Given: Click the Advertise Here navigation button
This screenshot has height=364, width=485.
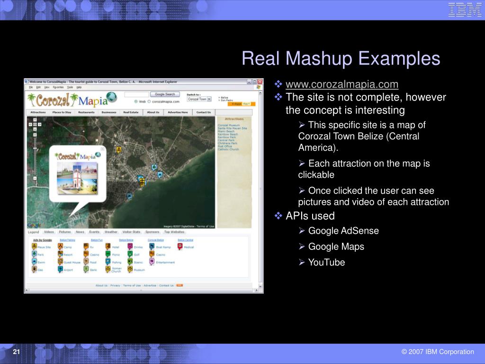Looking at the screenshot, I should (178, 112).
